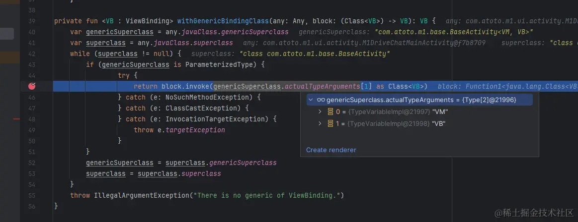
Task: Click line number 55 in the gutter
Action: 31,195
